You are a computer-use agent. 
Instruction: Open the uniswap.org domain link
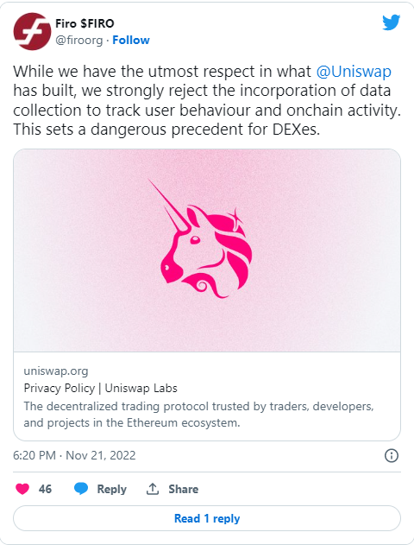coord(56,371)
